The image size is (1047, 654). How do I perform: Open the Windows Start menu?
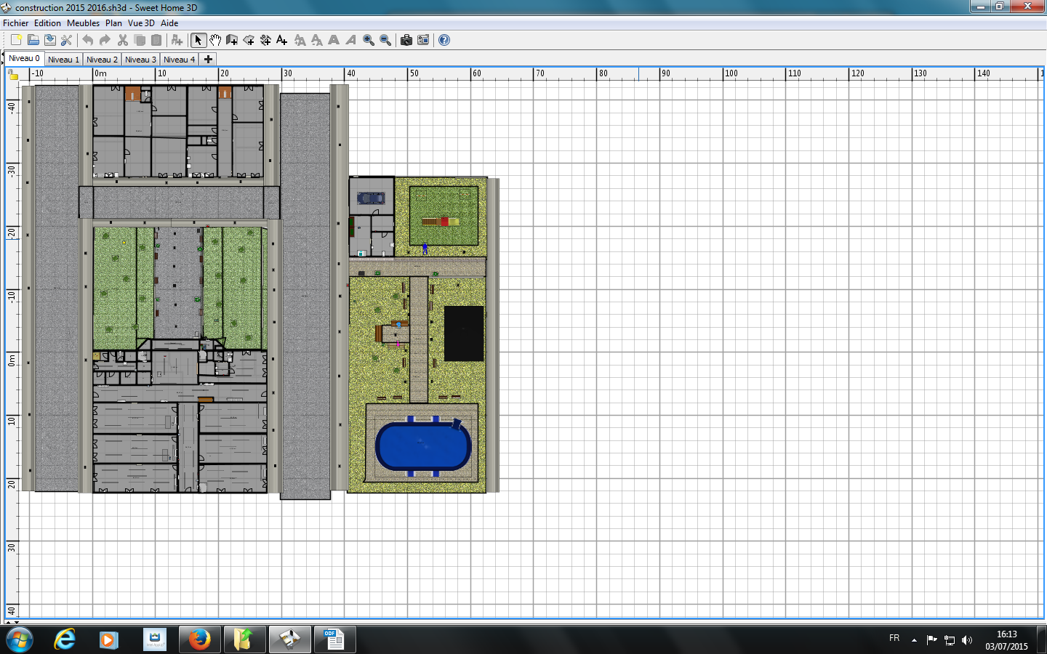pyautogui.click(x=20, y=640)
